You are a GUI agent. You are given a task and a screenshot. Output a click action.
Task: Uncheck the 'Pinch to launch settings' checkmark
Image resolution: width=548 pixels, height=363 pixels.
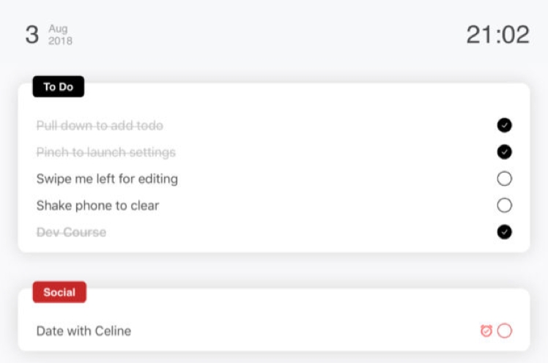[504, 152]
